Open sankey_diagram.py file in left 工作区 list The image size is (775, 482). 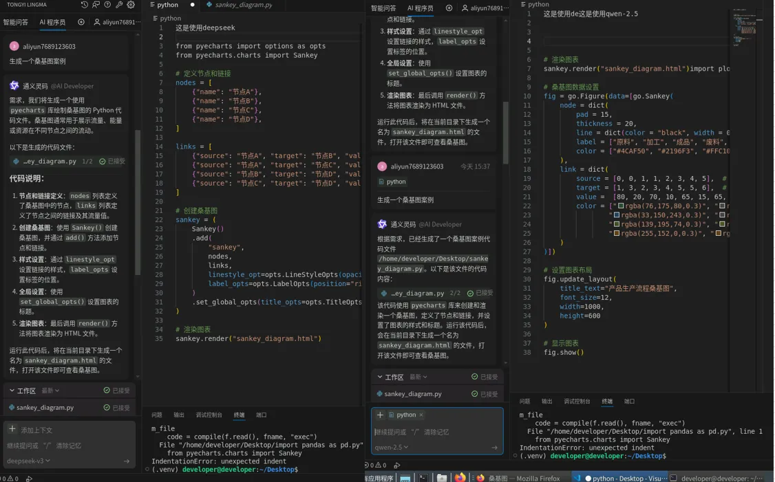[x=45, y=408]
